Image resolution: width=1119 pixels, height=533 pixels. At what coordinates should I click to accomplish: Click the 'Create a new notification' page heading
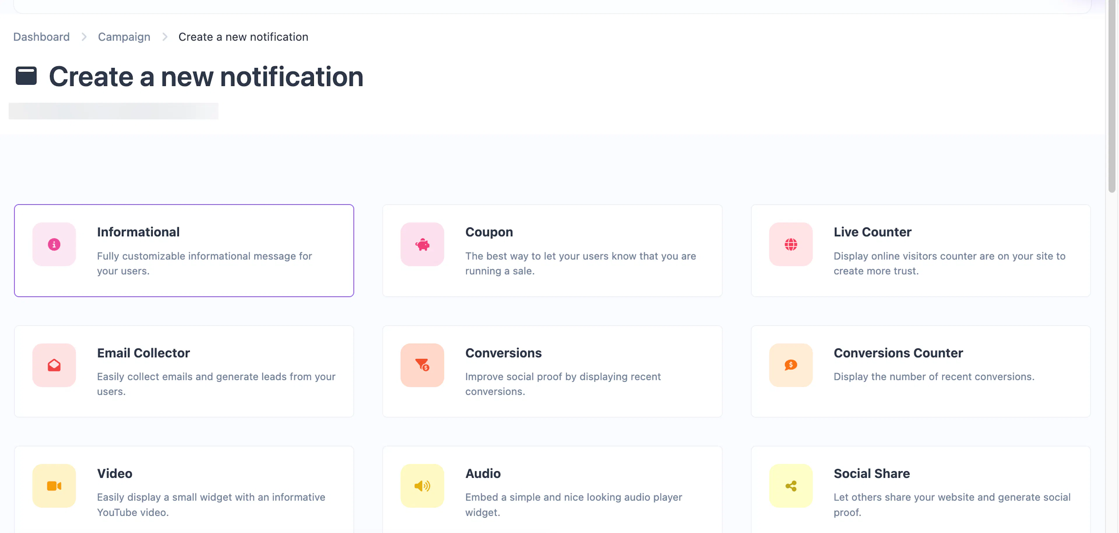[206, 76]
